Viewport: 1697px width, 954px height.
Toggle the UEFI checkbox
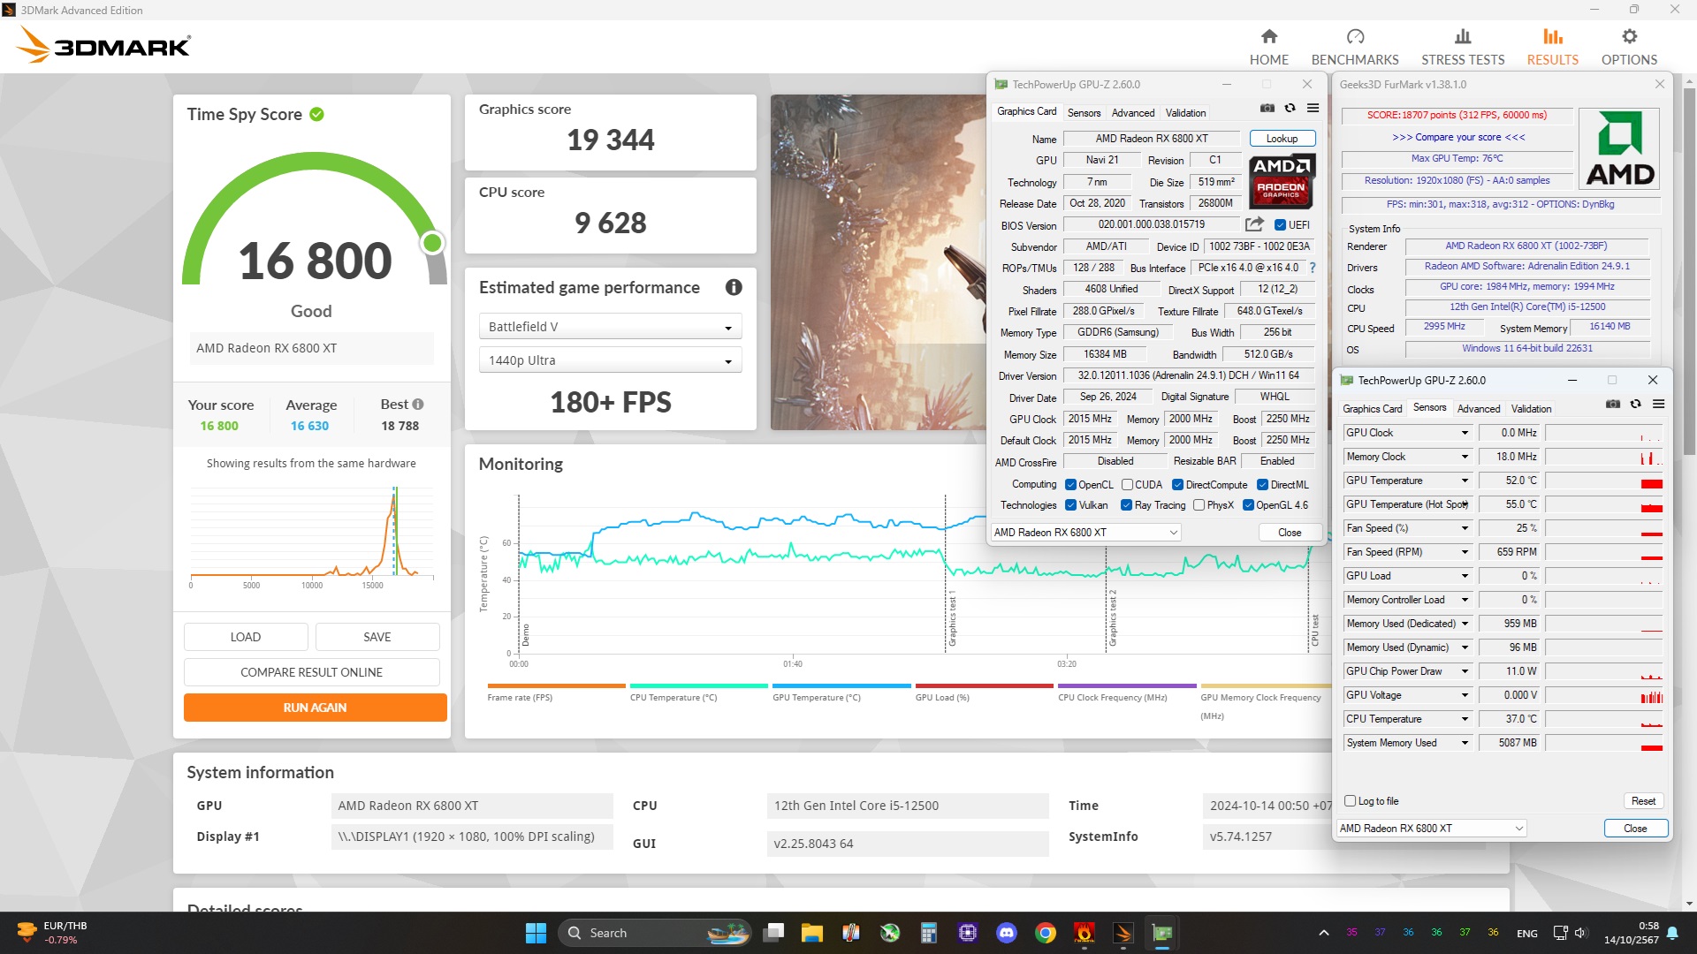click(x=1280, y=224)
